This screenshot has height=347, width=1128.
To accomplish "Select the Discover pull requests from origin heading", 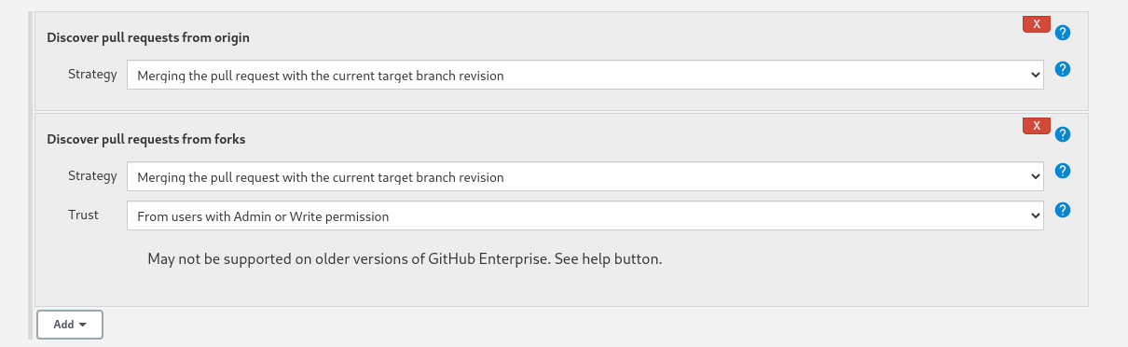I will (147, 37).
